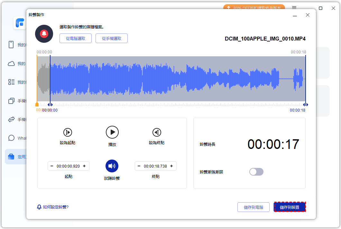Click 儲存到電腦 button
This screenshot has width=341, height=229.
pyautogui.click(x=253, y=207)
